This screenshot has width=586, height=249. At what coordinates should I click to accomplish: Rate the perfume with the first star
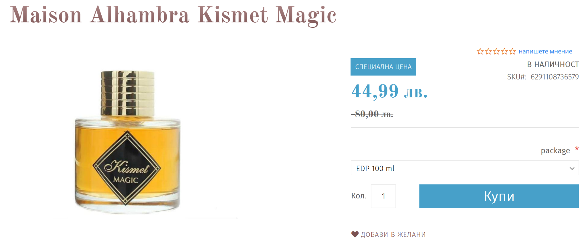pos(480,51)
